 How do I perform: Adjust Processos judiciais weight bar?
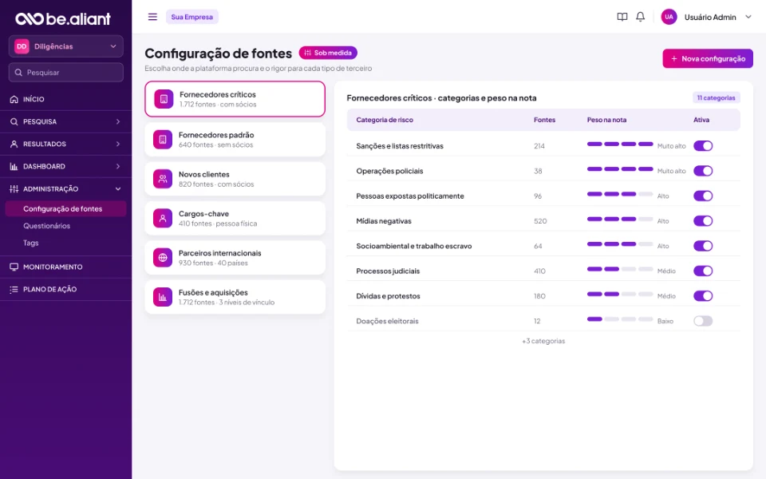pyautogui.click(x=620, y=269)
